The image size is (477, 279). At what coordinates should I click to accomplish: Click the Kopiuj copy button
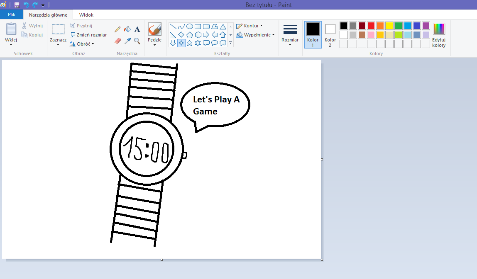click(32, 35)
